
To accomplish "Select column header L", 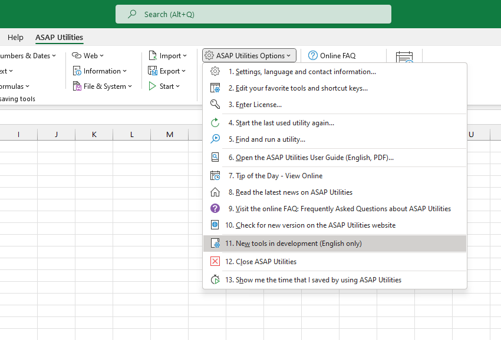I will point(131,134).
